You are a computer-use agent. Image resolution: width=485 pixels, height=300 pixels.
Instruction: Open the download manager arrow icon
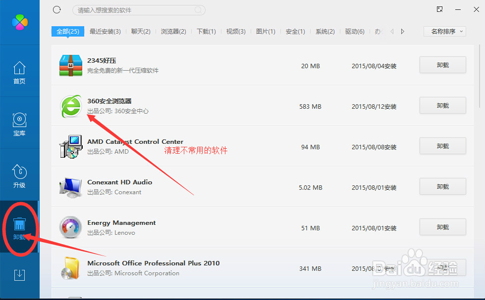click(x=19, y=275)
